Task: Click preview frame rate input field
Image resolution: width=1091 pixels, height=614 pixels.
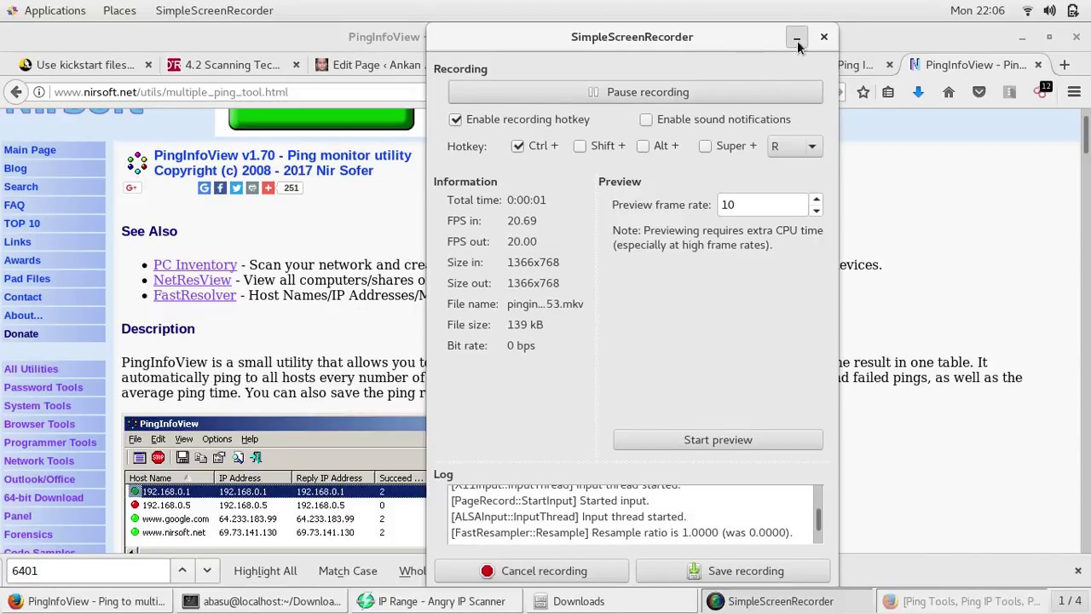Action: [763, 205]
